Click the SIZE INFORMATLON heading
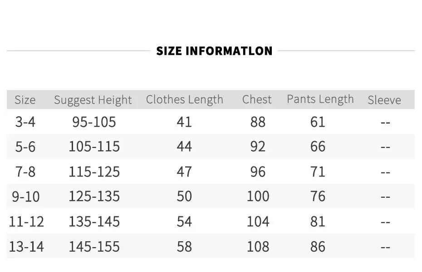The height and width of the screenshot is (272, 422). [214, 51]
